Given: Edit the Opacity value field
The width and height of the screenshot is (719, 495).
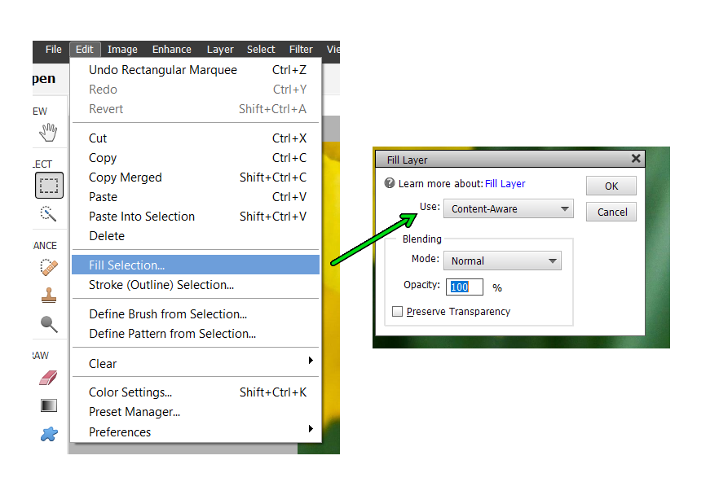Looking at the screenshot, I should tap(464, 287).
